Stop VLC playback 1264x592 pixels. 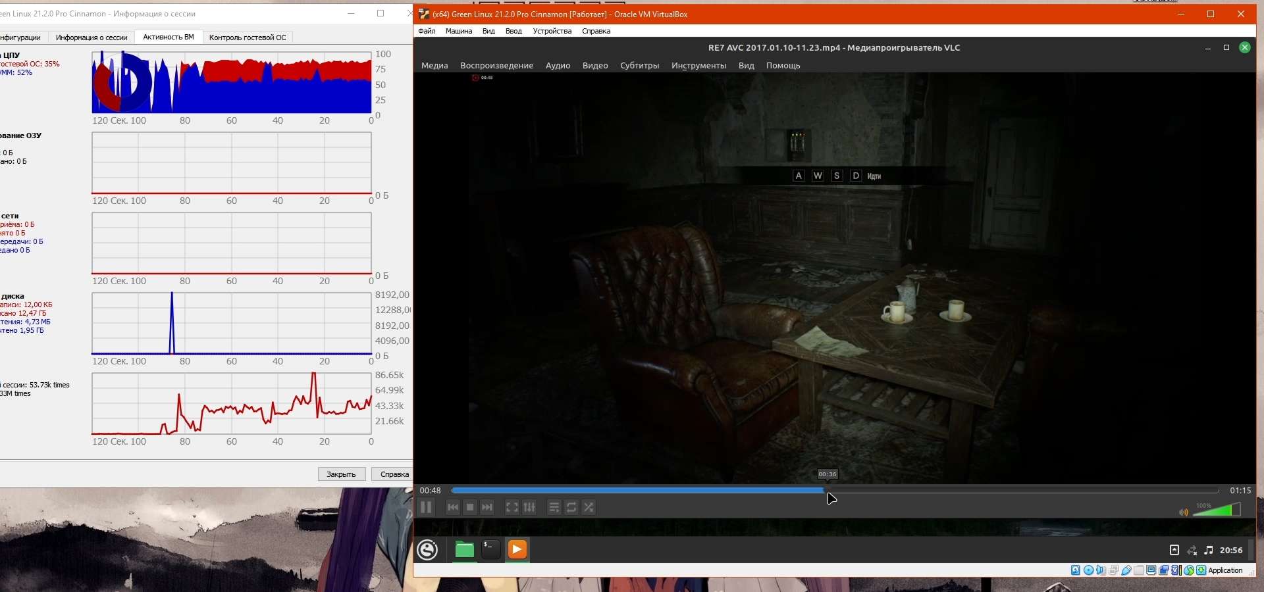(470, 507)
